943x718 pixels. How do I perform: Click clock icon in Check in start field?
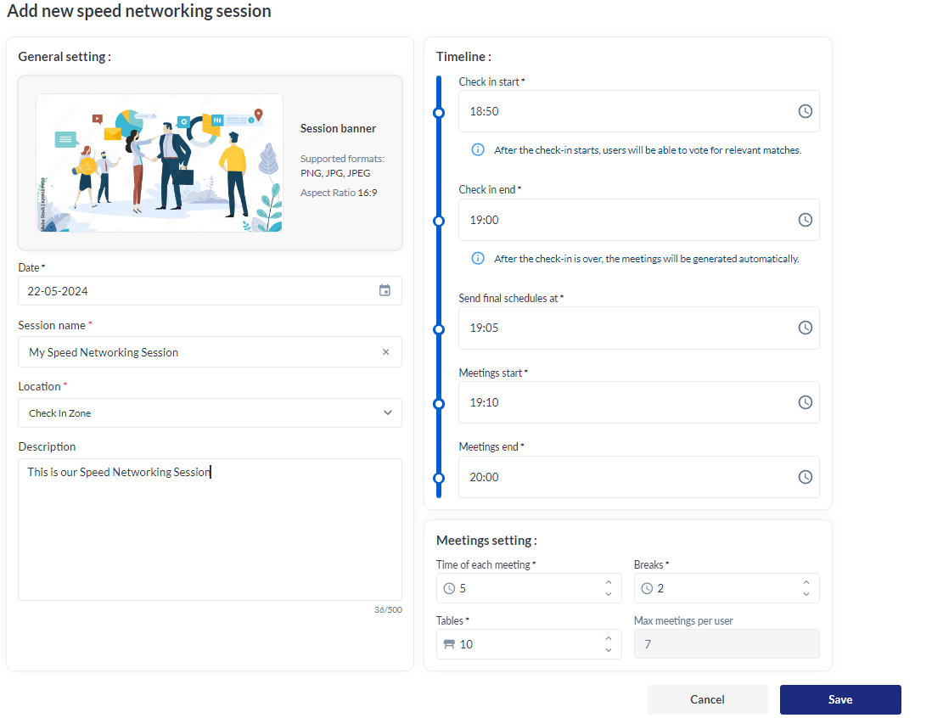click(x=805, y=111)
